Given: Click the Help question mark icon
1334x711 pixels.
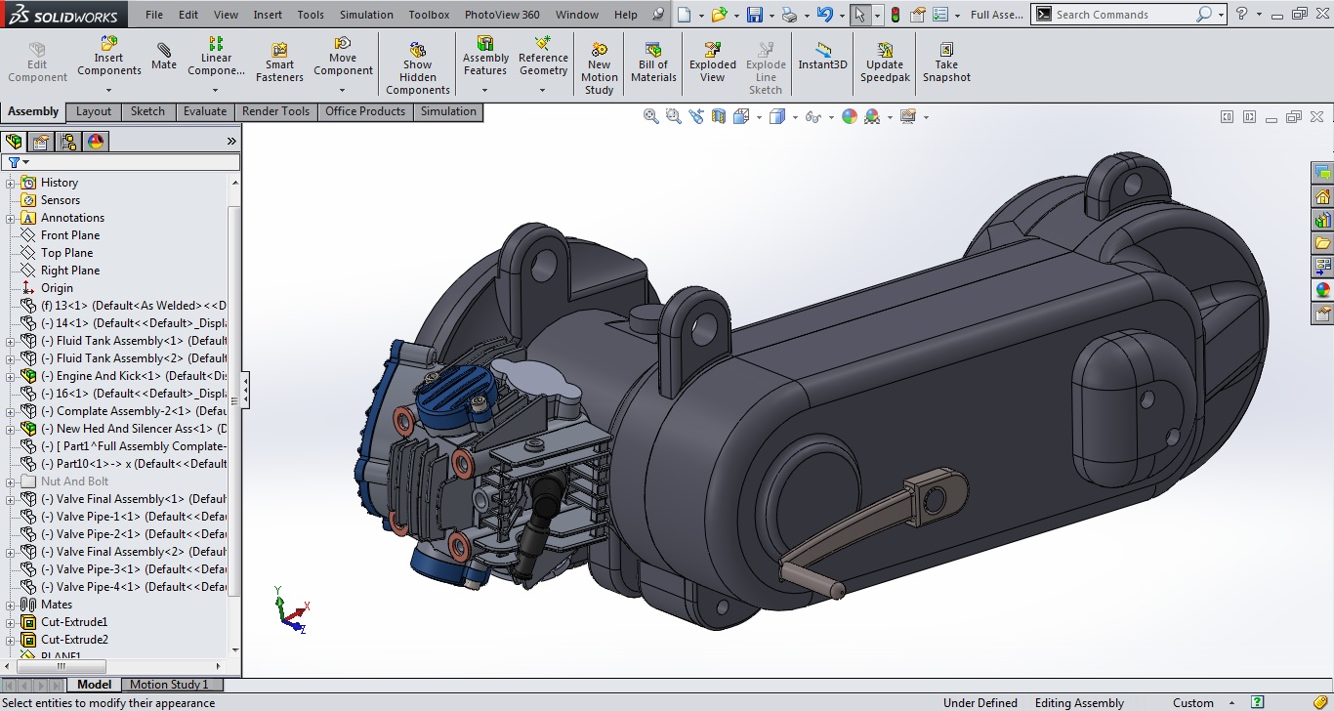Looking at the screenshot, I should (x=1241, y=15).
